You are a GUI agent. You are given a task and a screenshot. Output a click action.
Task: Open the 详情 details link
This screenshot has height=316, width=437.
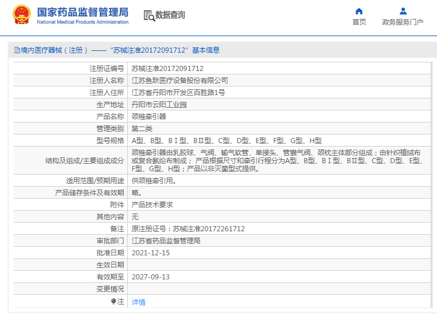tap(139, 302)
